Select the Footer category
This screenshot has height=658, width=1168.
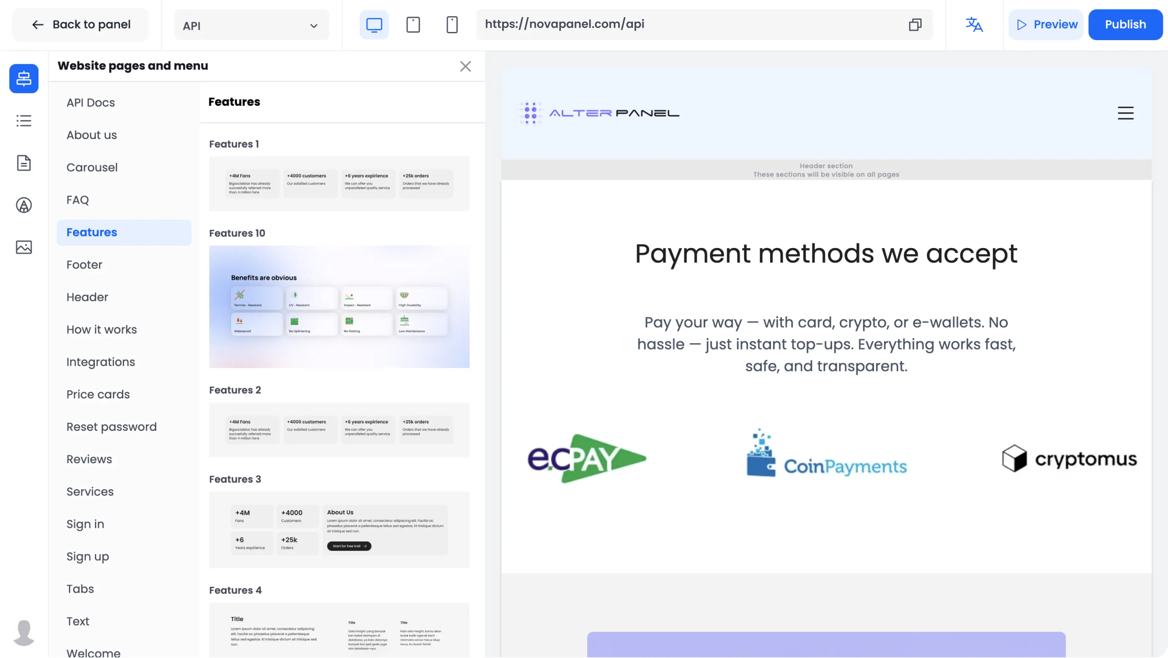tap(124, 265)
